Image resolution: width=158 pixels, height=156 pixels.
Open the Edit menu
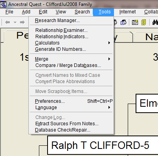(x=43, y=12)
